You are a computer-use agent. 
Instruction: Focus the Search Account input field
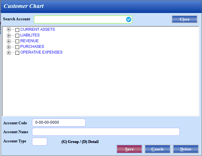[x=83, y=19]
